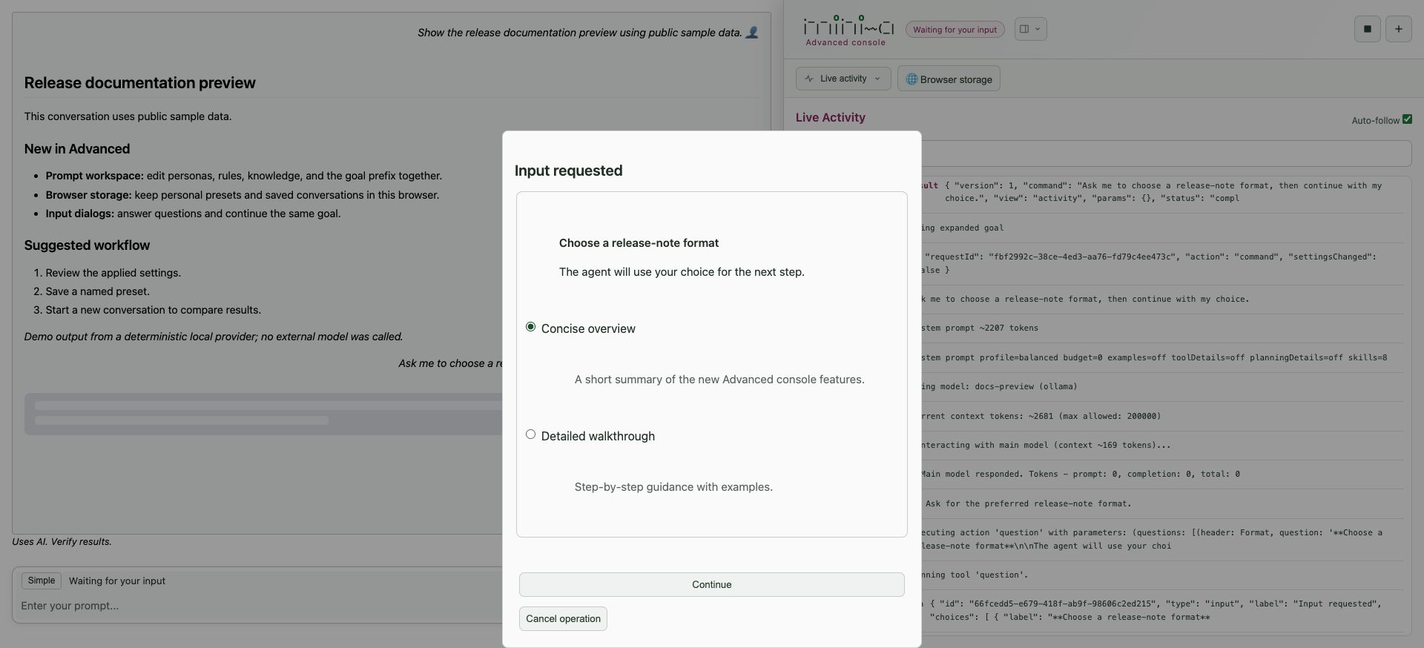Click the 'Prompt workspace:' bullet text
The image size is (1424, 648).
click(x=94, y=176)
